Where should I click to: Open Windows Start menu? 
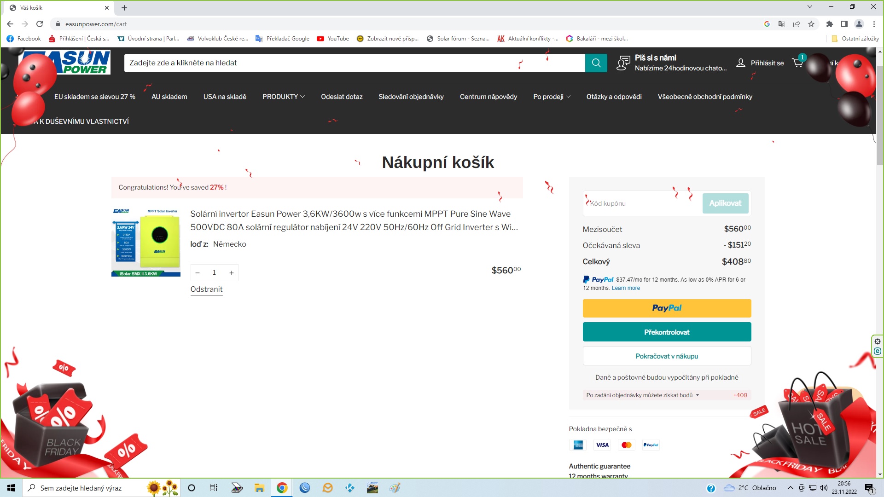click(11, 488)
